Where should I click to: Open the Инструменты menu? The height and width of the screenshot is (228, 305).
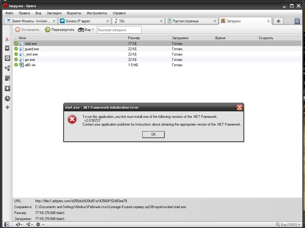point(97,13)
